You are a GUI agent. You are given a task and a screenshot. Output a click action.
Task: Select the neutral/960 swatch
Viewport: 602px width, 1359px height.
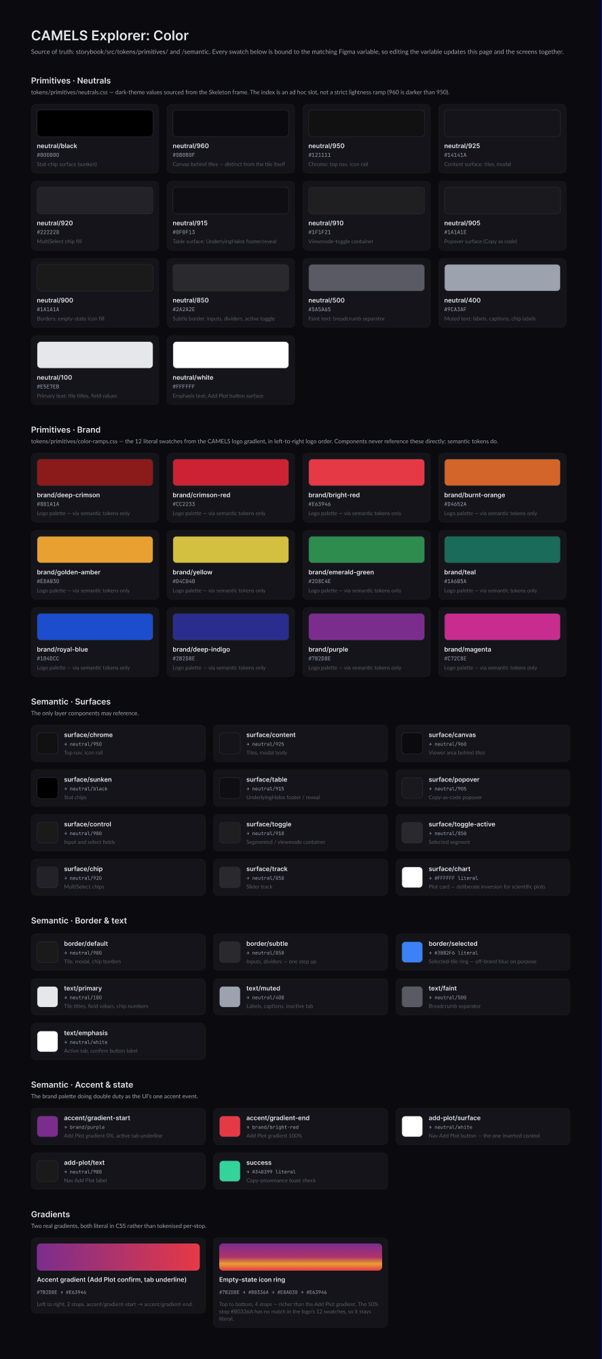point(231,123)
